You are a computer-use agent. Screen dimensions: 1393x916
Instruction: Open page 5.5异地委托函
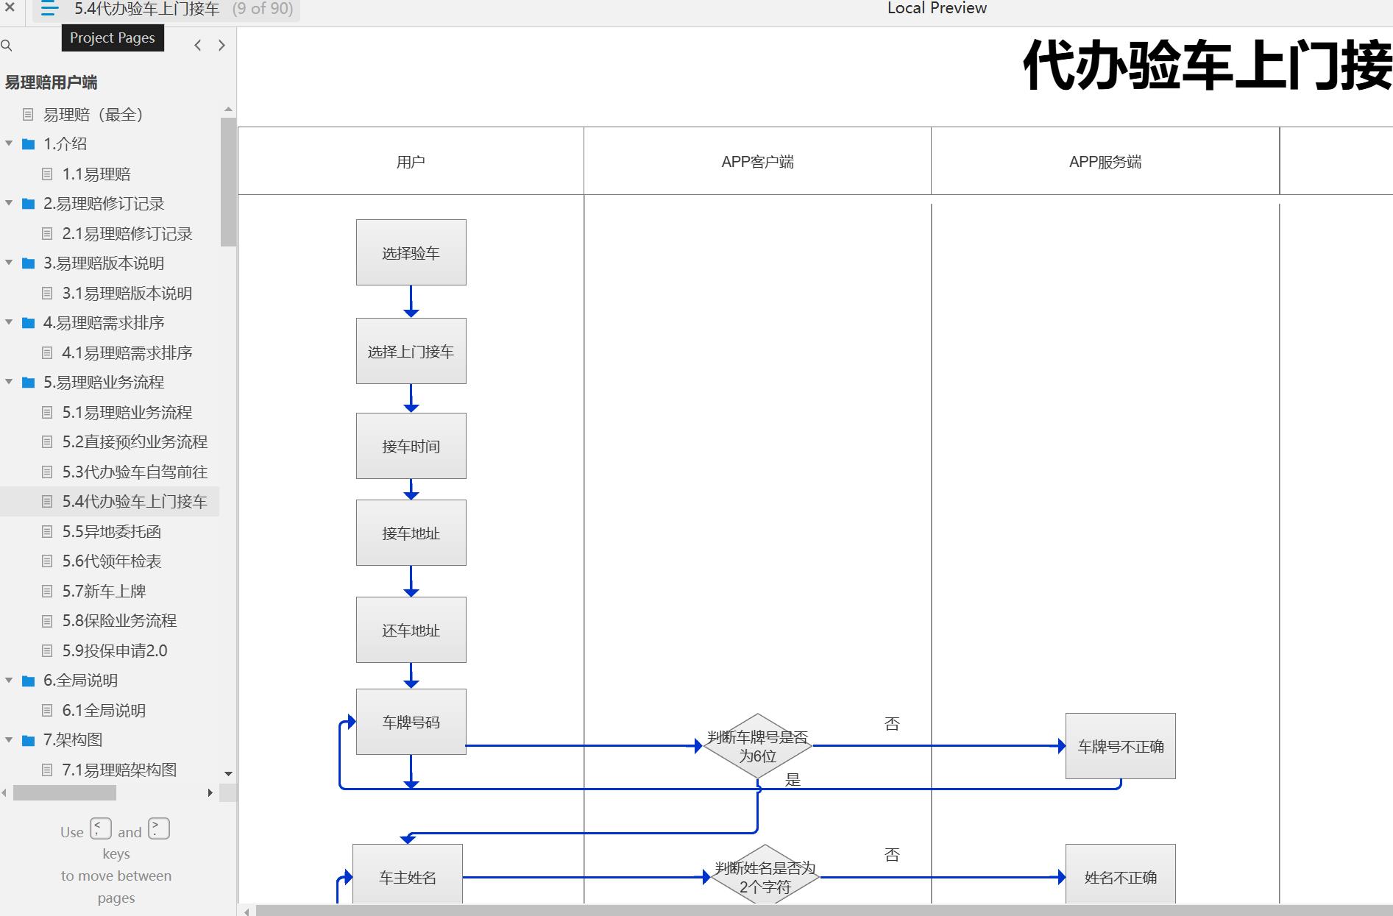tap(112, 532)
